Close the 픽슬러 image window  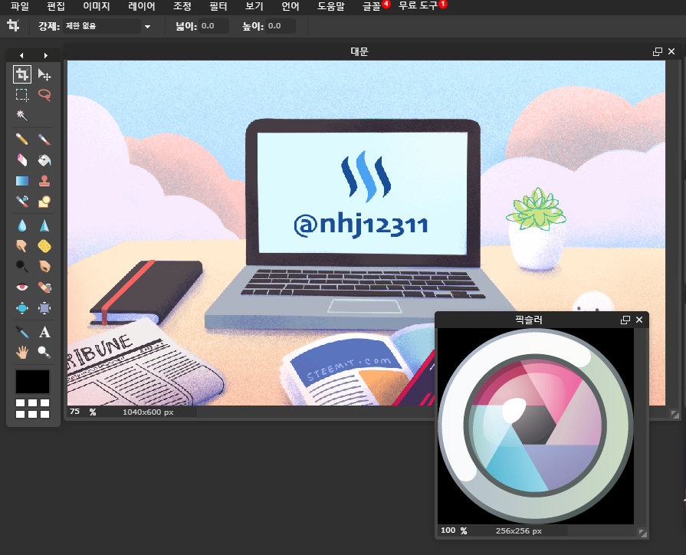639,320
